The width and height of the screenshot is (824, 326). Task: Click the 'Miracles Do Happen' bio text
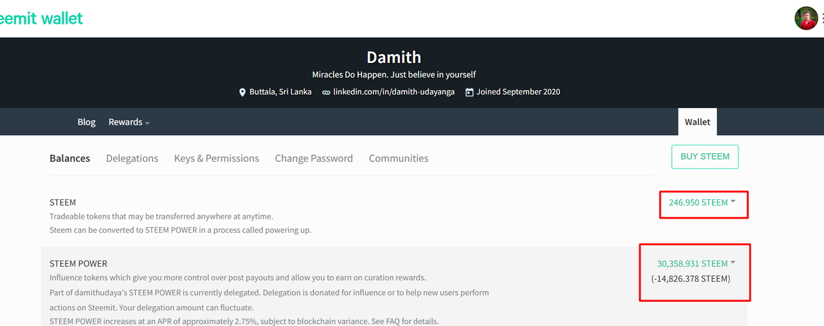[x=394, y=75]
